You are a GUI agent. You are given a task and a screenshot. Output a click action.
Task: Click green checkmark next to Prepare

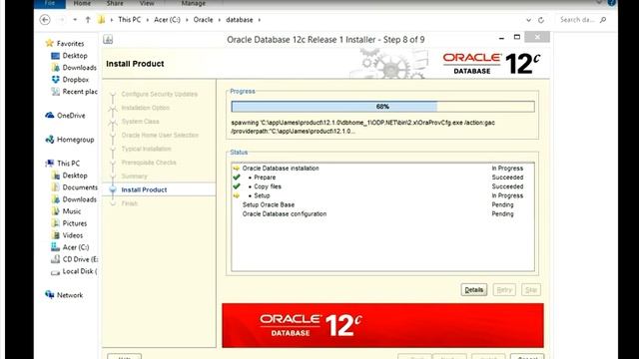point(237,178)
